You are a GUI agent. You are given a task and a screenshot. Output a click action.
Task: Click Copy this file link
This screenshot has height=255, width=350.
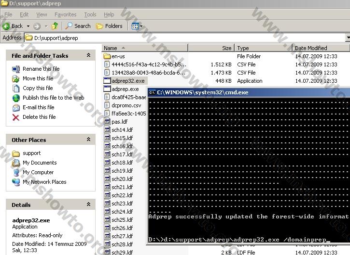(x=38, y=88)
